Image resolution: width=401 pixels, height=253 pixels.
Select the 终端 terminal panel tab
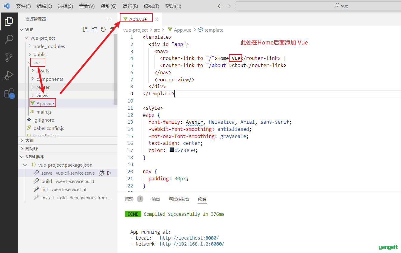tap(202, 199)
